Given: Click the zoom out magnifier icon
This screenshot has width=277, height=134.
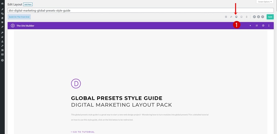Looking at the screenshot, I should tap(231, 17).
